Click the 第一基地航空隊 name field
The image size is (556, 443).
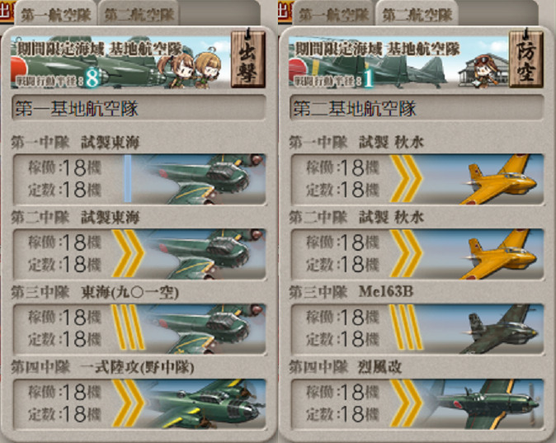tap(139, 108)
